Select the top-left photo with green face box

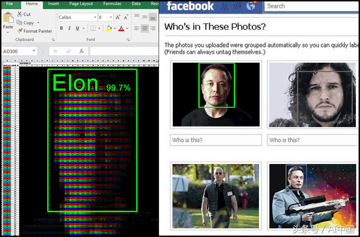coord(216,95)
